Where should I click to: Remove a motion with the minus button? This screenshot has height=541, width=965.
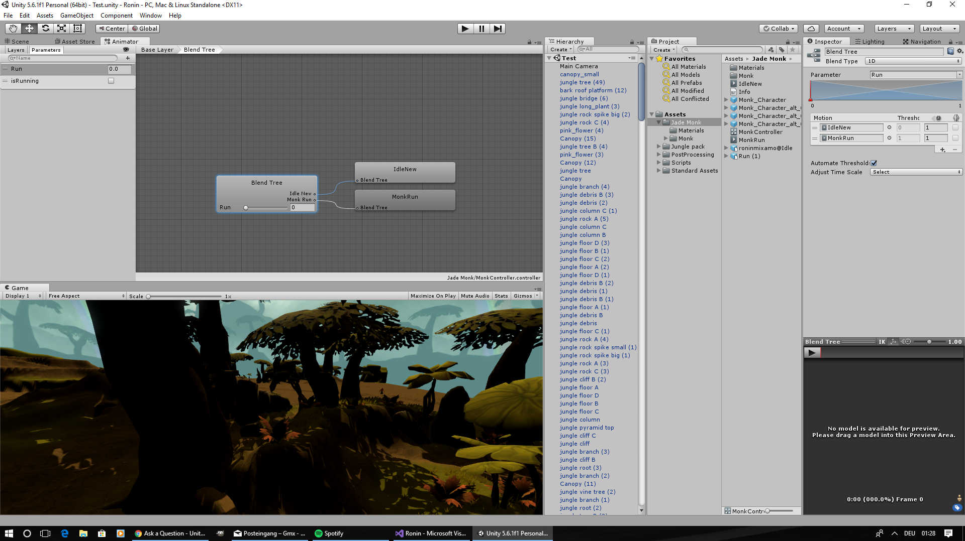(x=954, y=150)
